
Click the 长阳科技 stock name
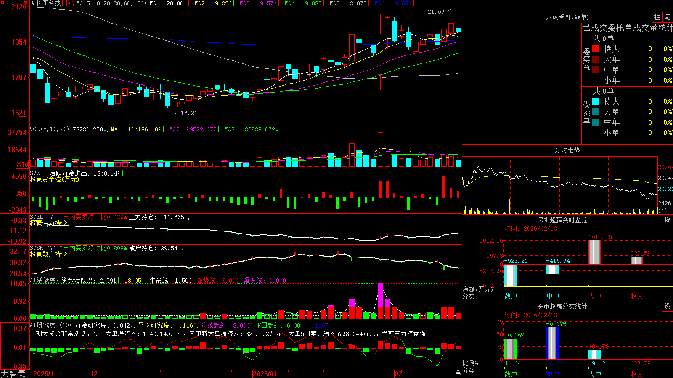coord(48,3)
